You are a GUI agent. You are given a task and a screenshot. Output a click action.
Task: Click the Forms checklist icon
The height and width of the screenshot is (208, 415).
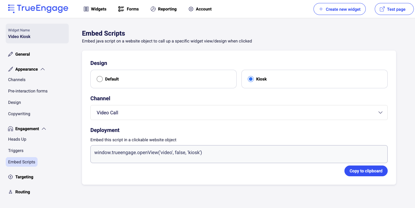coord(121,9)
